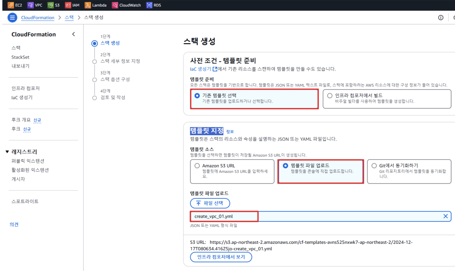The image size is (455, 271).
Task: Open the IaC 생성기 link in description
Action: click(200, 69)
